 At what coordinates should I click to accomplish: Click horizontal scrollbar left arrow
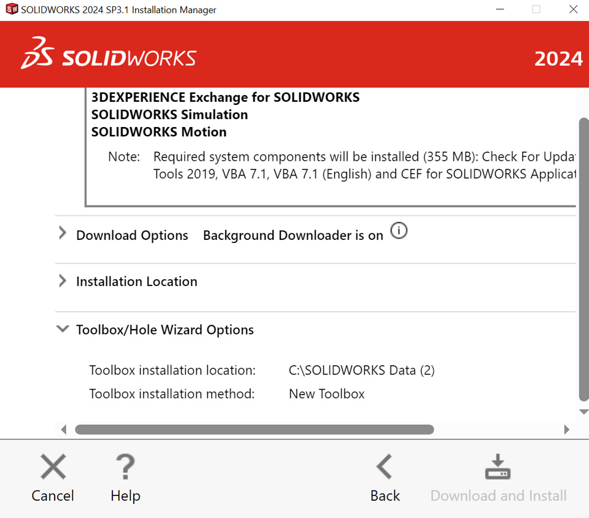63,430
